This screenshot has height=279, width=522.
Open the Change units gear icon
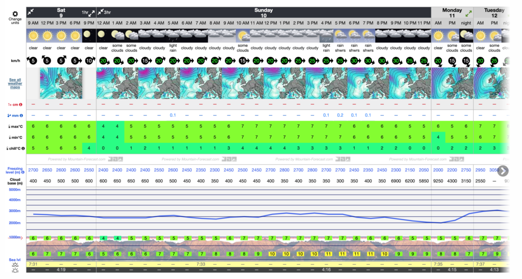(15, 14)
